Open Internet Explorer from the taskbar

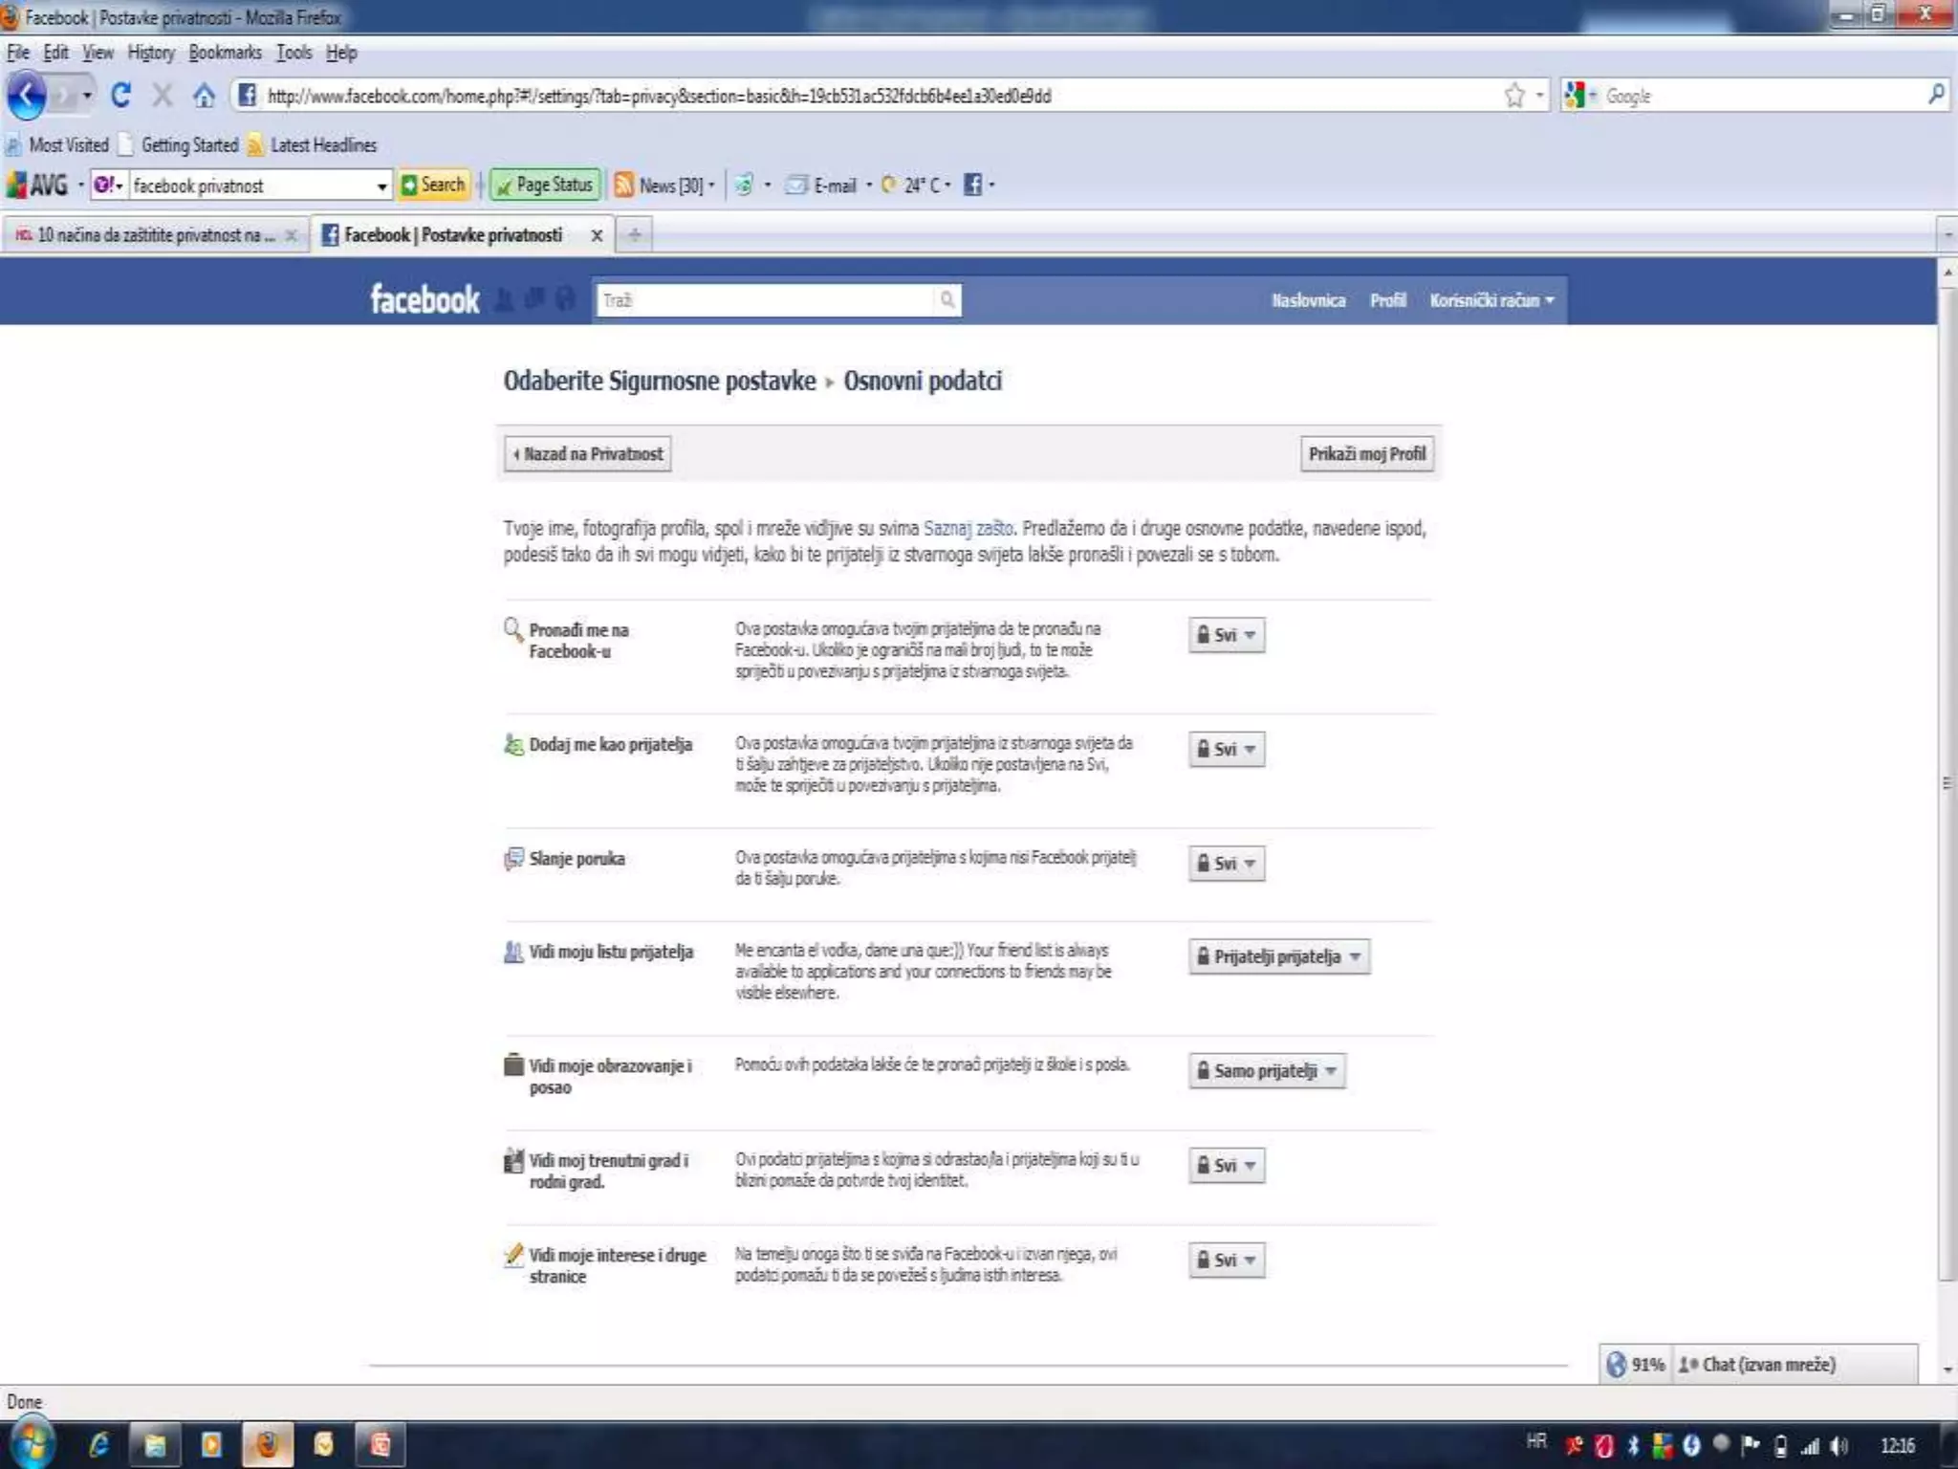click(x=98, y=1444)
